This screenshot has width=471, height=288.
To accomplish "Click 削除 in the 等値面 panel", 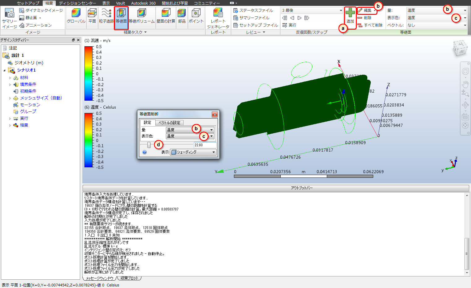I will [364, 18].
